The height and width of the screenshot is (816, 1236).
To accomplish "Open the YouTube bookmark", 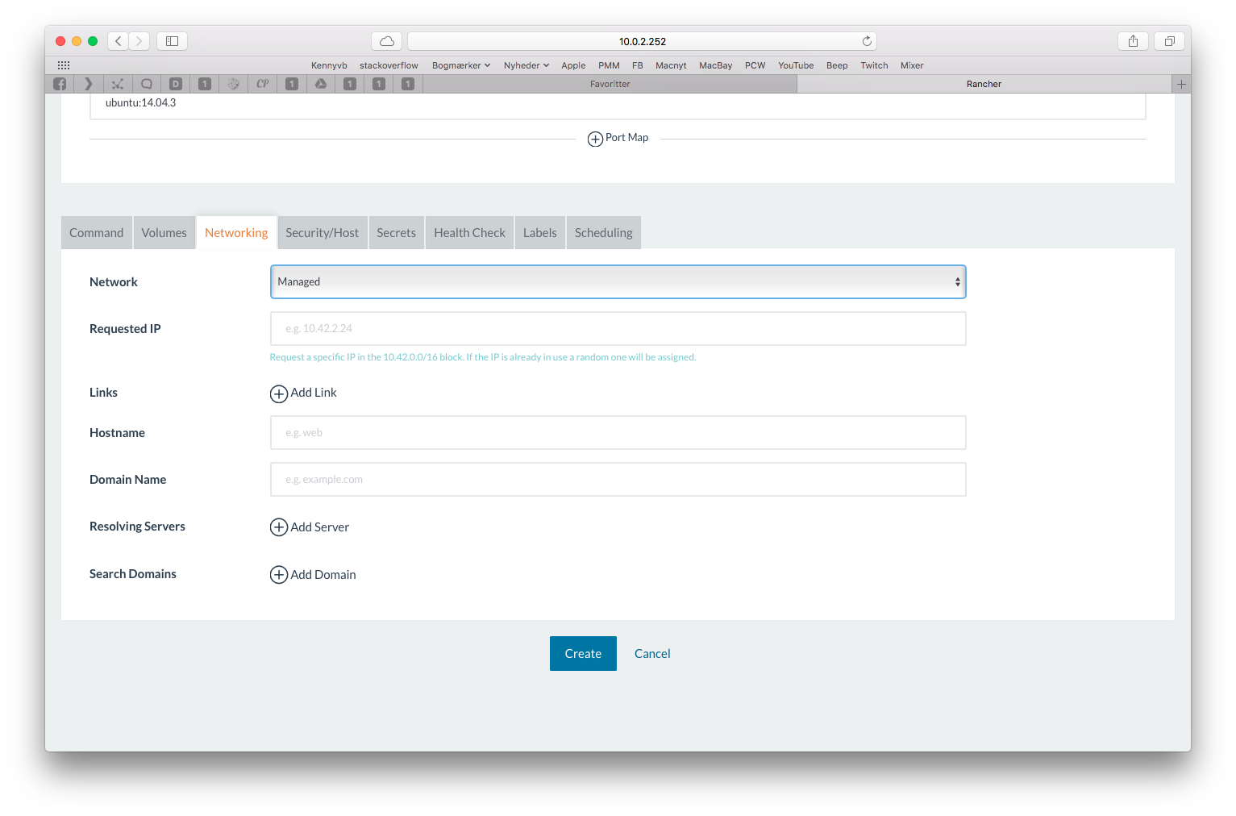I will click(x=796, y=65).
